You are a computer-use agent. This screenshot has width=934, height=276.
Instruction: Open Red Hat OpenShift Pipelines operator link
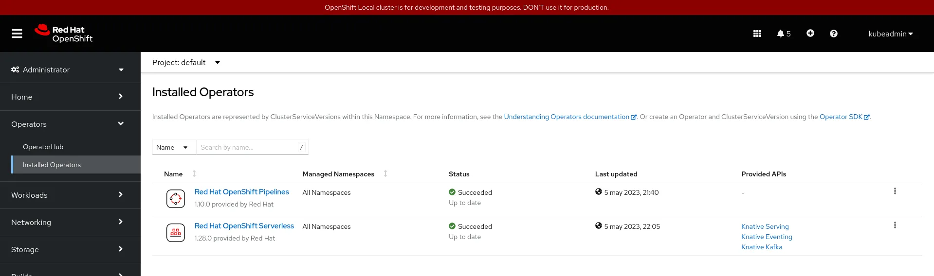241,192
